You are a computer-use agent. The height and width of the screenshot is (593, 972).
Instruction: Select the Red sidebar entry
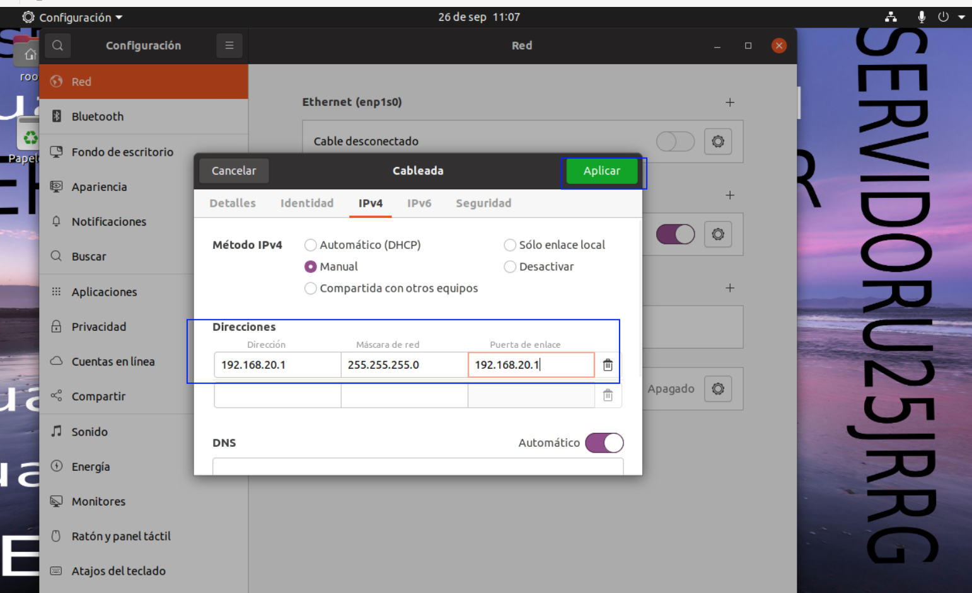click(x=144, y=81)
